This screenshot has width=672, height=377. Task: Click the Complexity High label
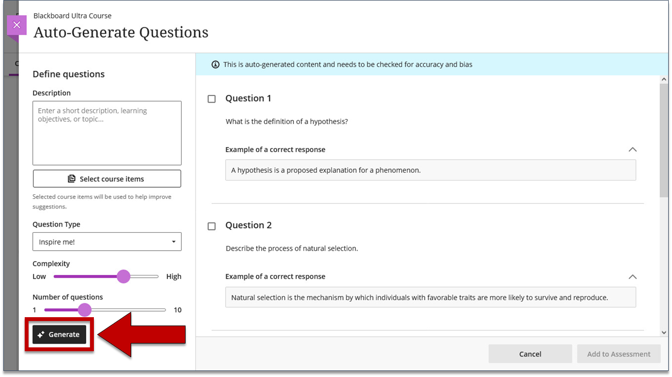173,277
